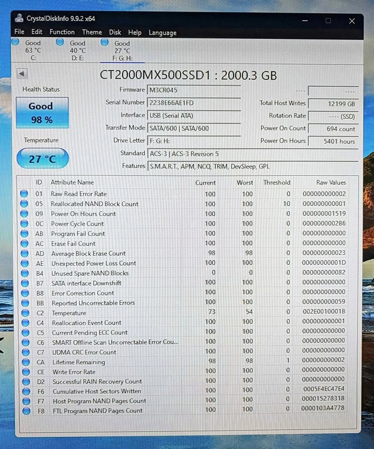Click the Raw Values column header

coord(331,182)
